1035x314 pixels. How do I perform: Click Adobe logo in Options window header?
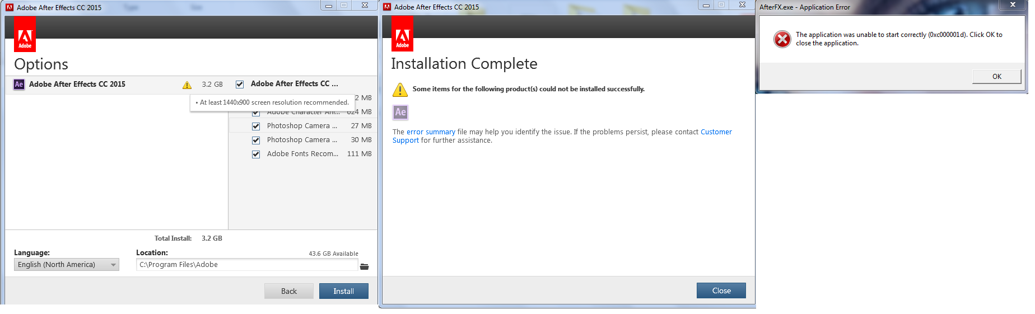(x=25, y=34)
